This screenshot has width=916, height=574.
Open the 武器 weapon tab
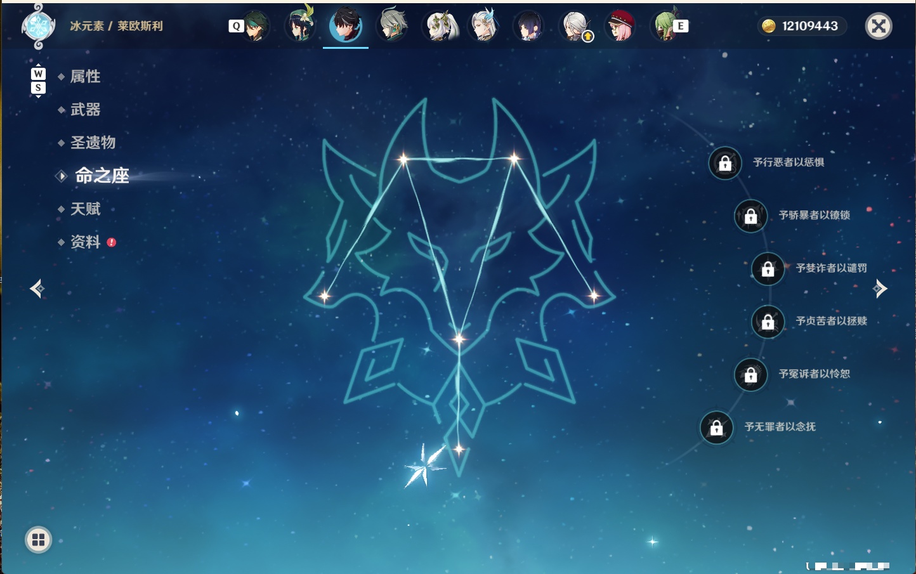pos(85,110)
